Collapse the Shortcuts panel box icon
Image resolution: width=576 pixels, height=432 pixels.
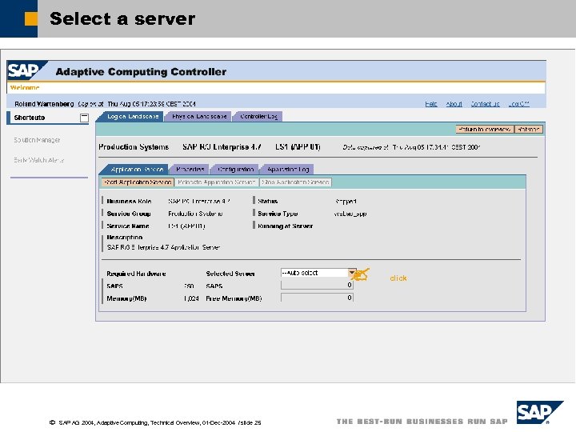[84, 118]
